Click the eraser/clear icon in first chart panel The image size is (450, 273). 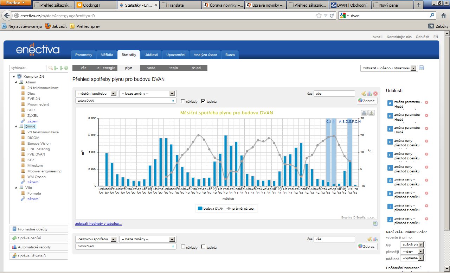tap(364, 94)
